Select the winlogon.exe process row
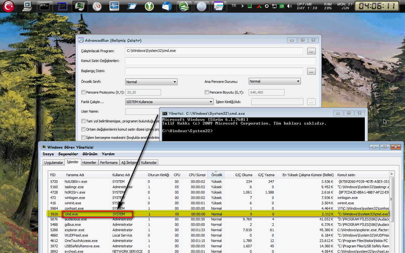 coord(219,198)
